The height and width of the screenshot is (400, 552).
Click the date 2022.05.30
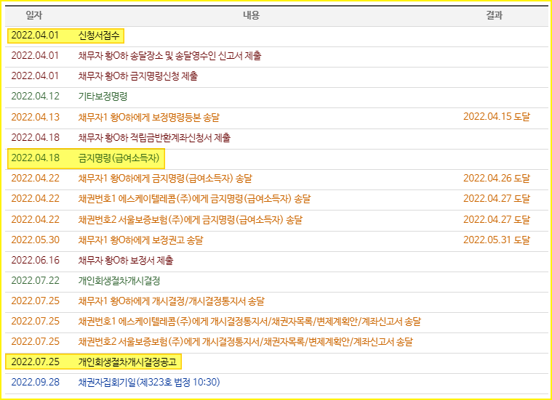tap(35, 240)
